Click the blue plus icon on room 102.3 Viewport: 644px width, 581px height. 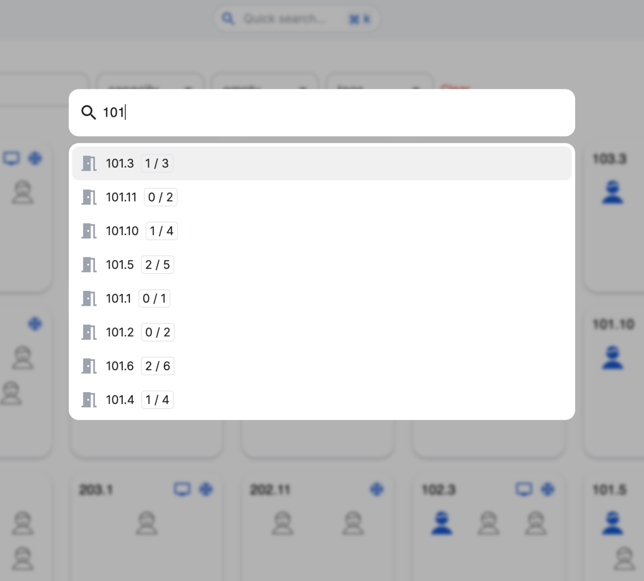point(547,489)
